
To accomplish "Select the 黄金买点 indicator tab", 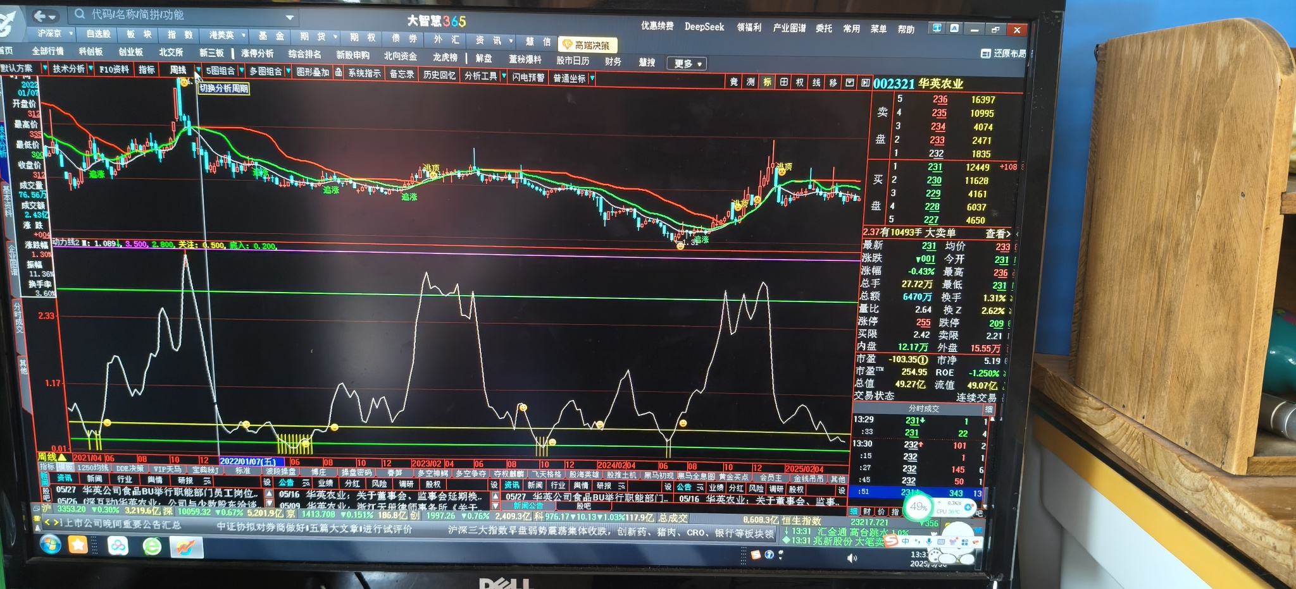I will [733, 477].
